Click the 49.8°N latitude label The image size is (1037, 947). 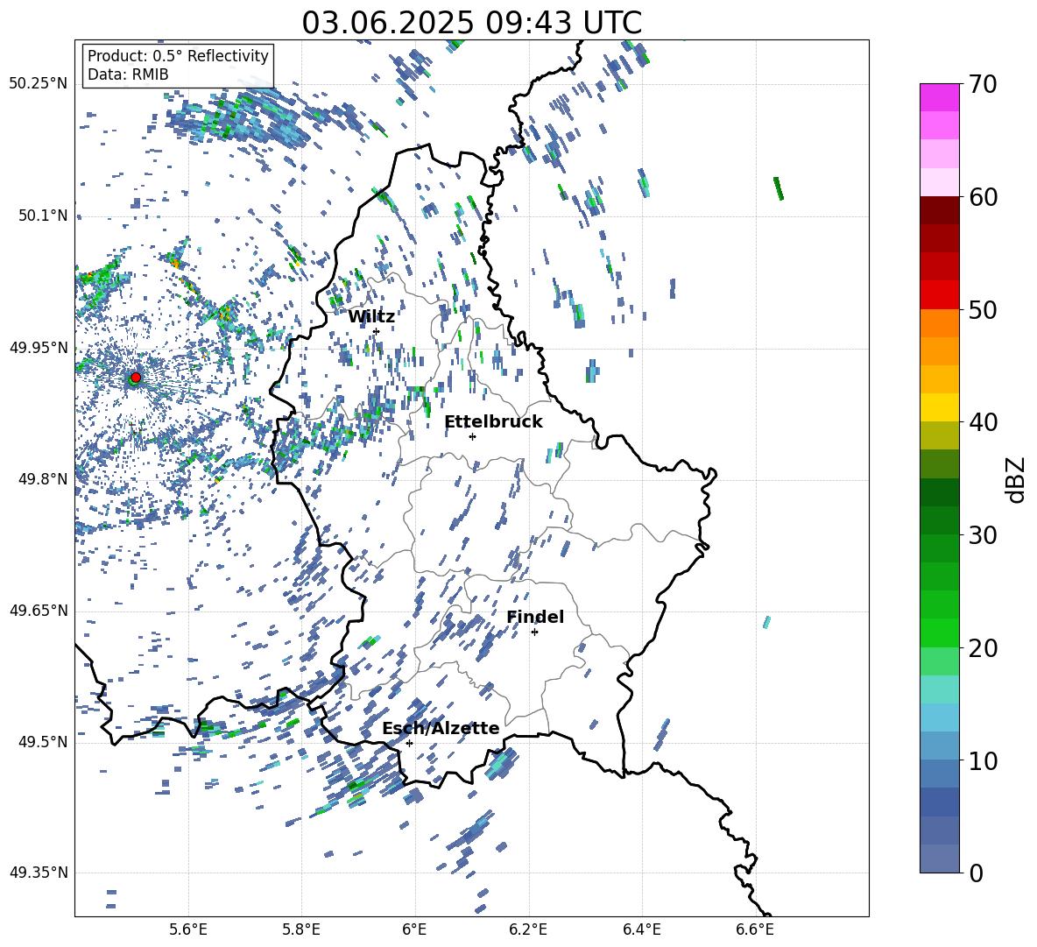[x=42, y=479]
